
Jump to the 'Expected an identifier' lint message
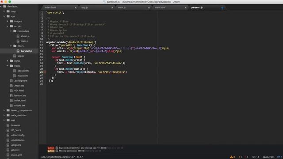coord(83,148)
